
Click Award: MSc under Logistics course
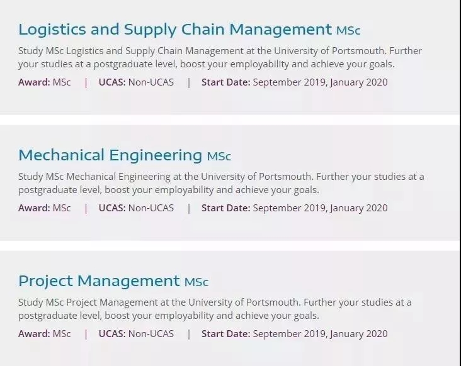[x=45, y=82]
